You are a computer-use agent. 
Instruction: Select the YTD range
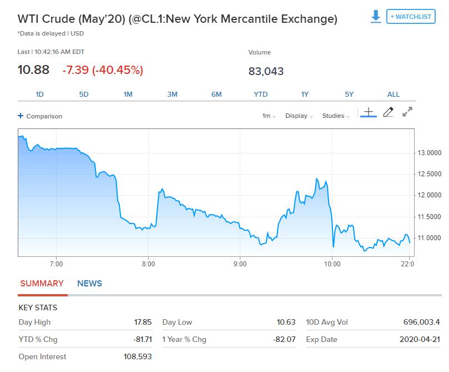point(261,95)
